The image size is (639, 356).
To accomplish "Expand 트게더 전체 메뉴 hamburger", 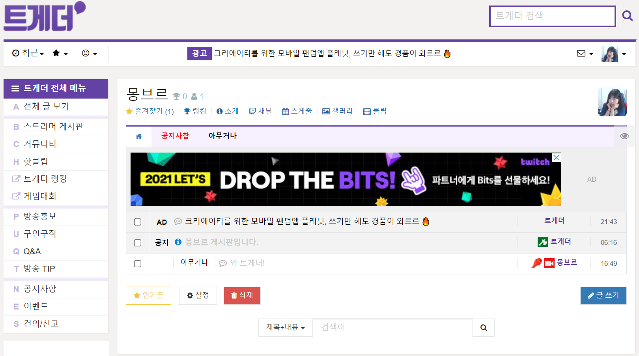I will pos(56,88).
